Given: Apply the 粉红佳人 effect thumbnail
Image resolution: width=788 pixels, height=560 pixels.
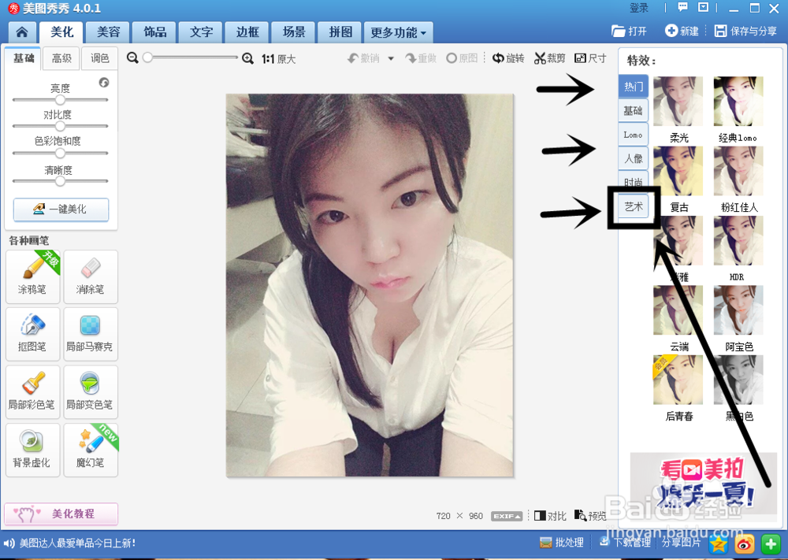Looking at the screenshot, I should [x=738, y=171].
